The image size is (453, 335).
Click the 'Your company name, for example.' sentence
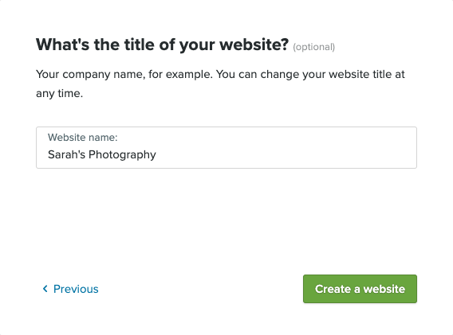click(124, 74)
